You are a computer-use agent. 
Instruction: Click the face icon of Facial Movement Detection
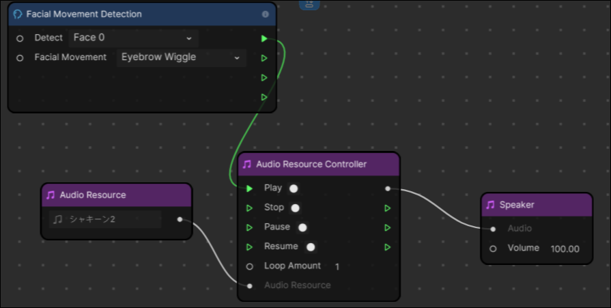click(x=18, y=14)
